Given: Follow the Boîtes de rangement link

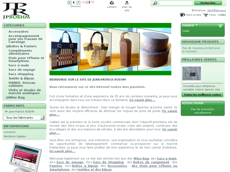Looking at the screenshot, I should pos(151,162).
